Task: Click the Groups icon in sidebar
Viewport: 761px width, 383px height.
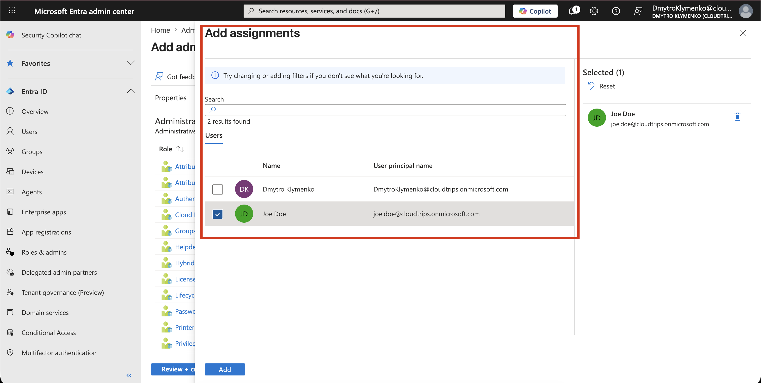Action: pos(10,151)
